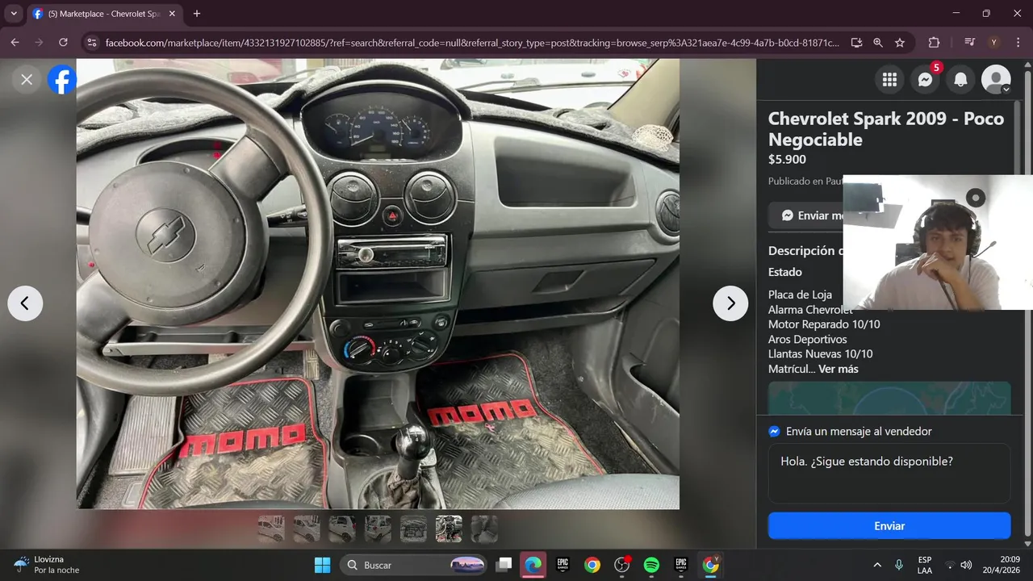Open volume control in system tray
1033x581 pixels.
(966, 565)
